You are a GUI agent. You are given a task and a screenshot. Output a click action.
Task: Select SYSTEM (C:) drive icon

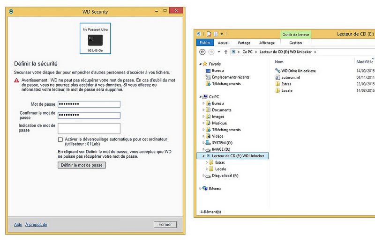[x=208, y=142]
